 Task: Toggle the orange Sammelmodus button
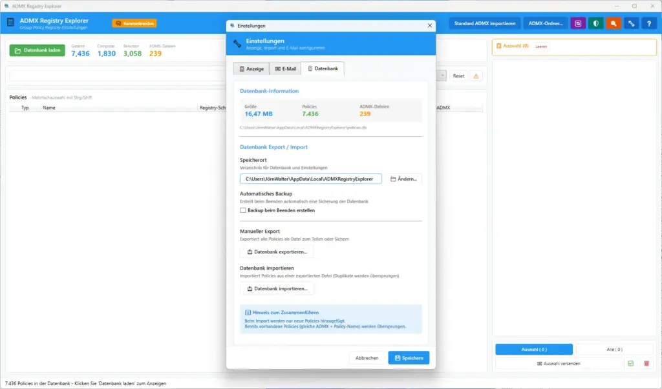tap(134, 23)
